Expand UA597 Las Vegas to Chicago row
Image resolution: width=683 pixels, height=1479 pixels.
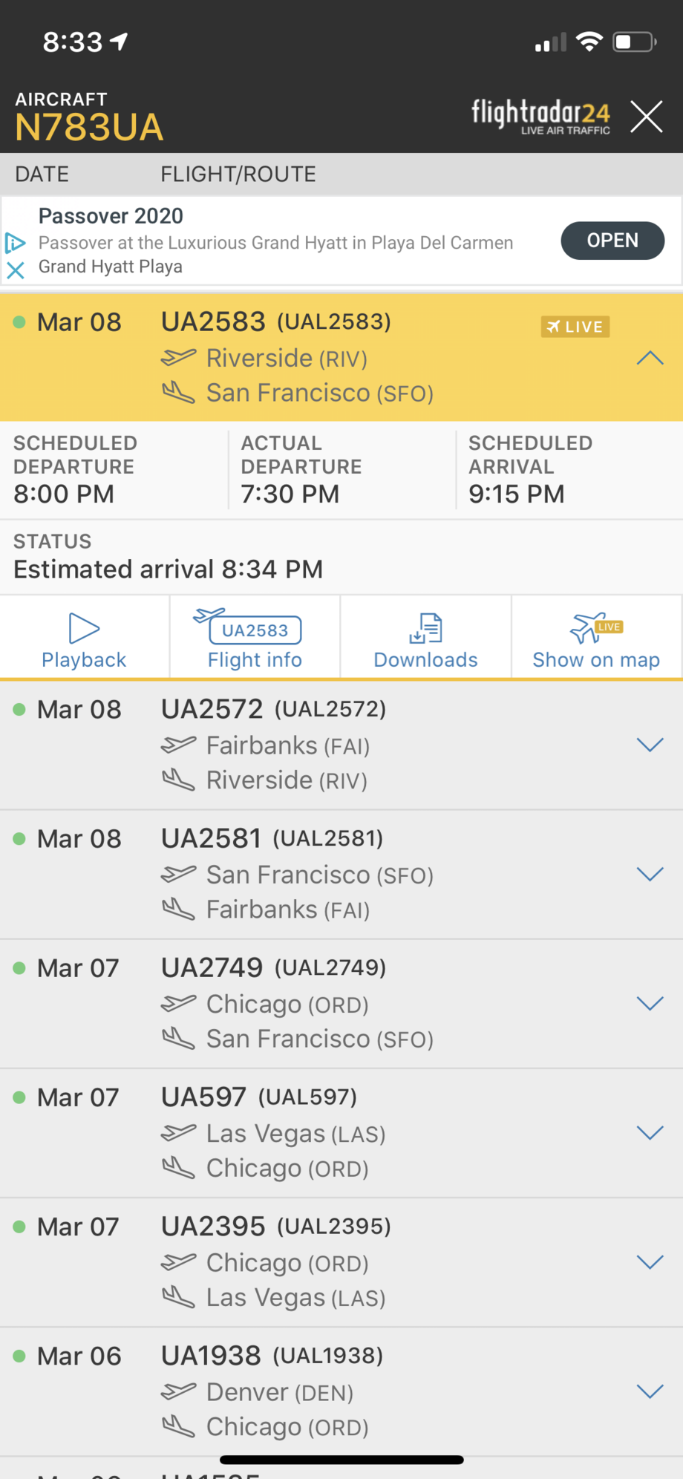[x=650, y=1132]
